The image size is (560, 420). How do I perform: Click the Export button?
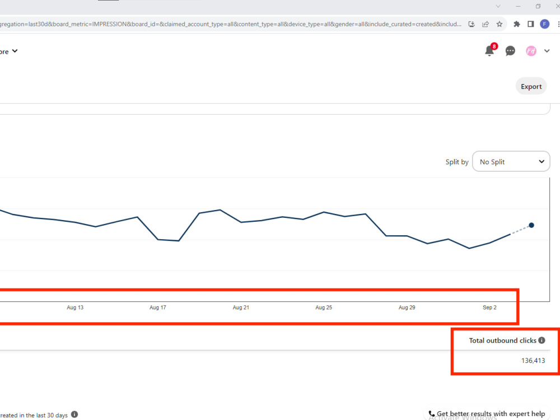click(531, 86)
